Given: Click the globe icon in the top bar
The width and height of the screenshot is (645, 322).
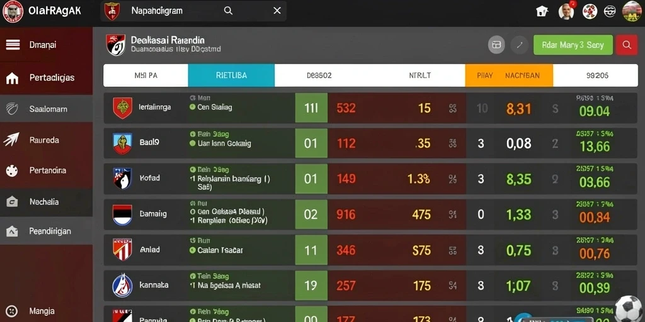Looking at the screenshot, I should tap(610, 11).
